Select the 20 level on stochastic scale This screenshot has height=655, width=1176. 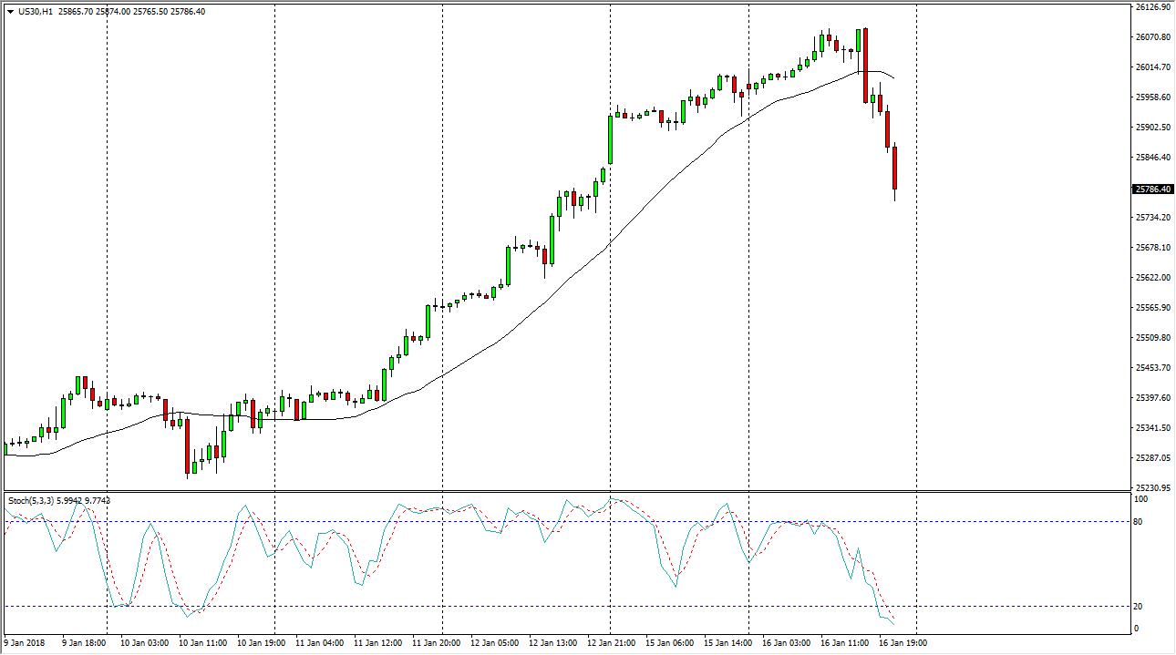[1140, 607]
